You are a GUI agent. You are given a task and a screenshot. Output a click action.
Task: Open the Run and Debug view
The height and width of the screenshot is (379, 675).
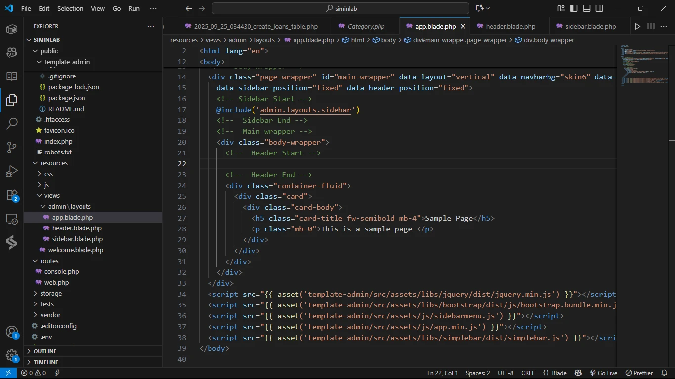click(12, 171)
